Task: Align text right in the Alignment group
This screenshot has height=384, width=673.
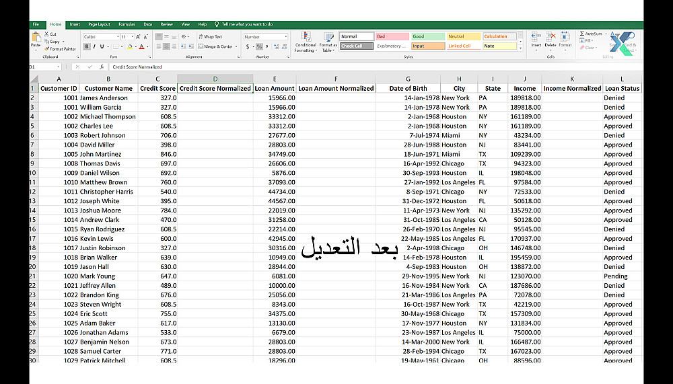Action: [x=174, y=46]
